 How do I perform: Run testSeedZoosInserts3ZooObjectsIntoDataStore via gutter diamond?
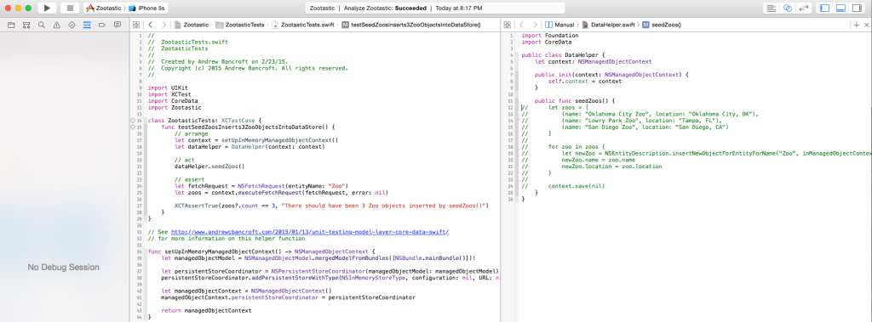[132, 127]
